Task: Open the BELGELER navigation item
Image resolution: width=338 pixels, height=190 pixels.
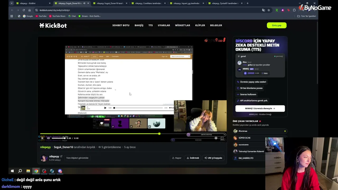Action: 216,25
